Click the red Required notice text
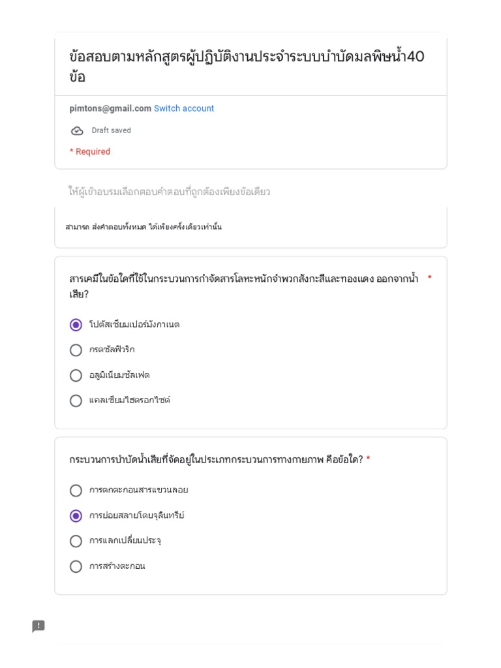Image resolution: width=501 pixels, height=668 pixels. pos(90,152)
